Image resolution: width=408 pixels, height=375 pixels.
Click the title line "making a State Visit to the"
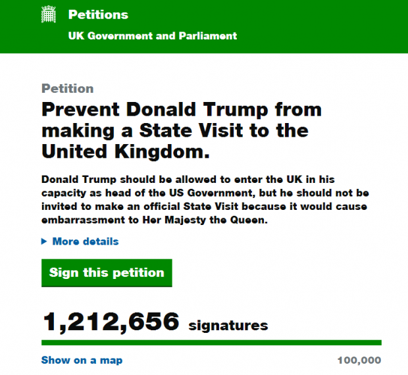coord(174,130)
